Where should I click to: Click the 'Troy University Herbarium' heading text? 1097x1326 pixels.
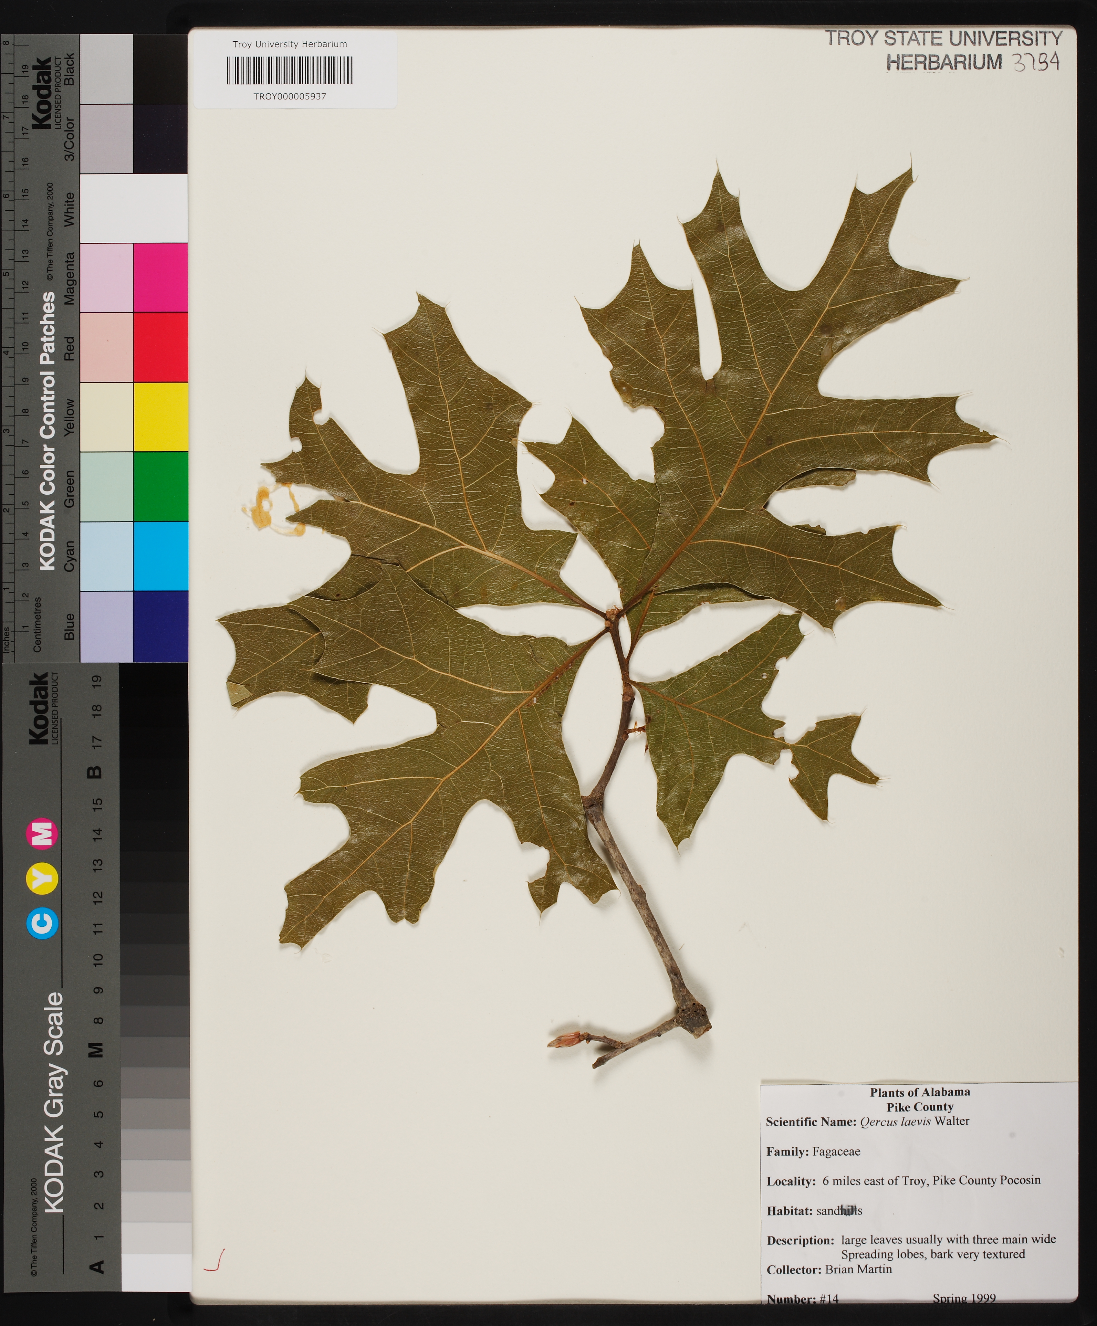[x=289, y=44]
